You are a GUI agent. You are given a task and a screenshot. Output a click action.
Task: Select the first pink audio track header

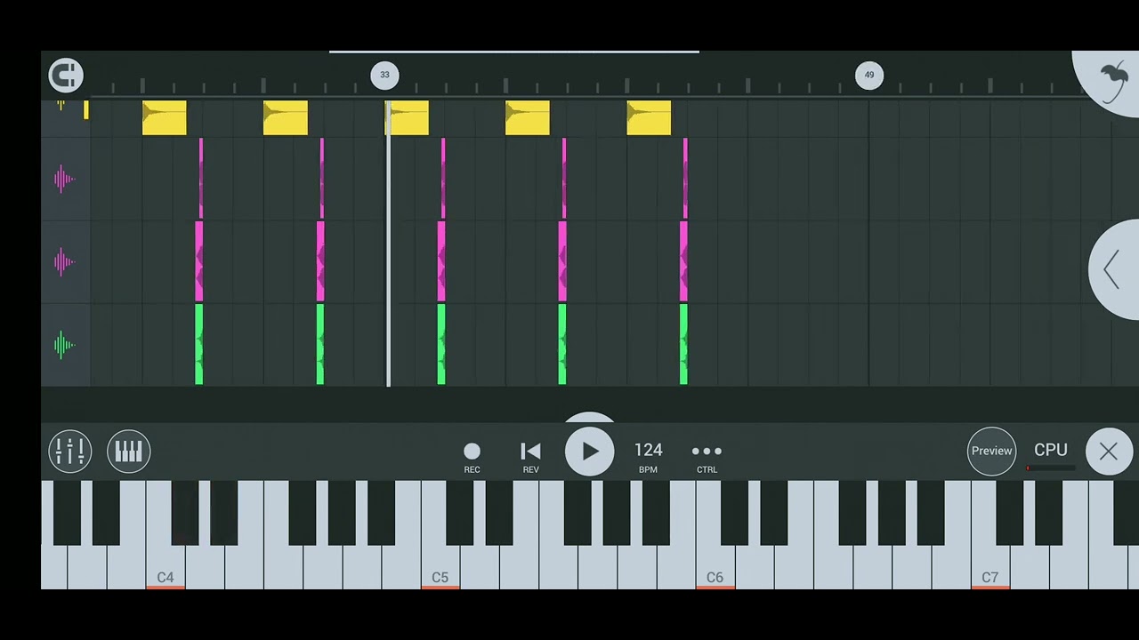[64, 179]
